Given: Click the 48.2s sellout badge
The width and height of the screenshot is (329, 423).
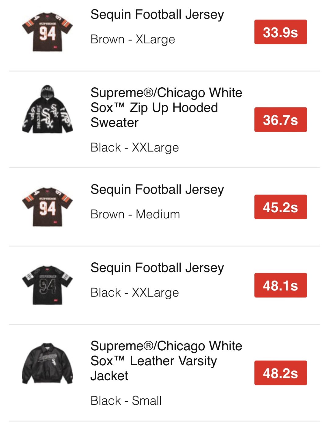Looking at the screenshot, I should tap(280, 373).
